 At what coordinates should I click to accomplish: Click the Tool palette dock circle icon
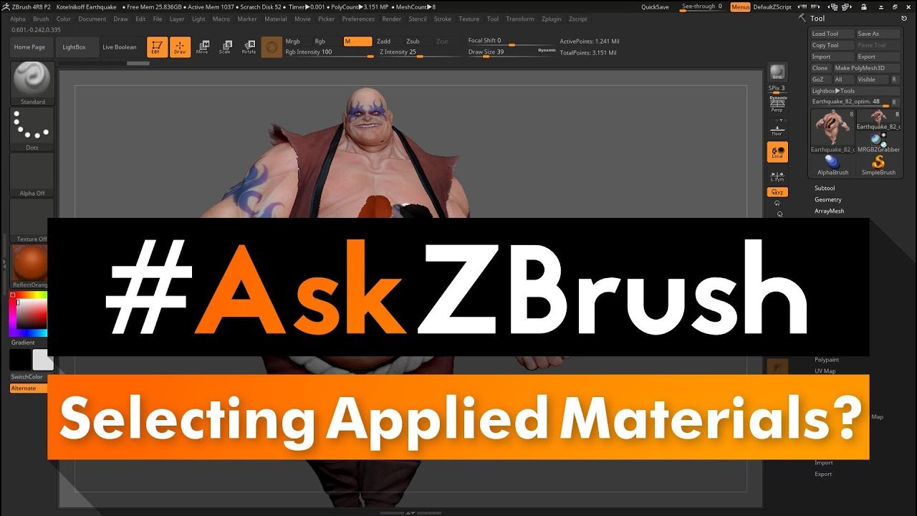pyautogui.click(x=905, y=18)
